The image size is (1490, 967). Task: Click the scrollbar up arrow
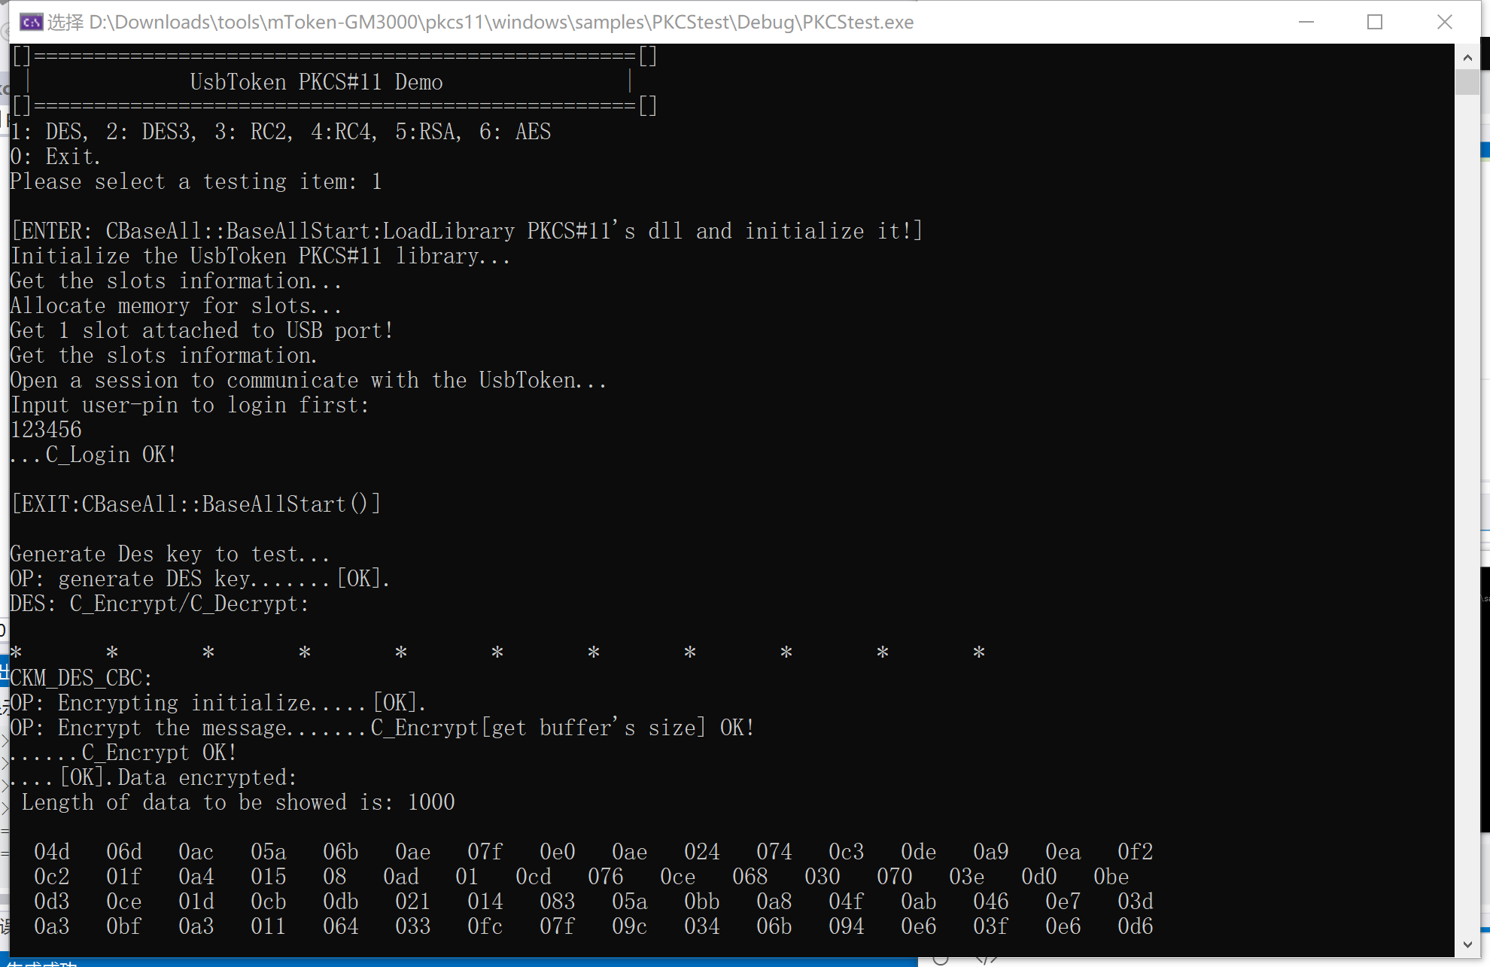click(1467, 57)
